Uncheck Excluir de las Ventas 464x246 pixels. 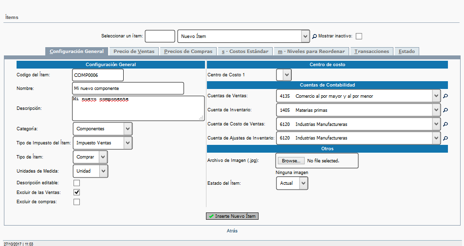[x=76, y=193]
